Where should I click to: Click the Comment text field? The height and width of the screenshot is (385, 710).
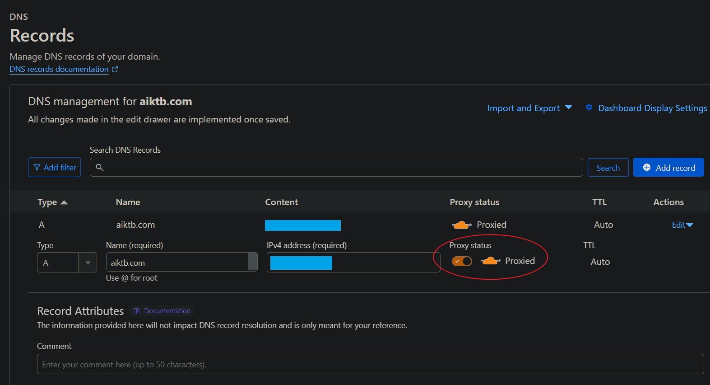[x=370, y=364]
